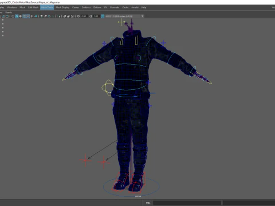Open the Mesh menu
The image size is (275, 206).
pos(22,7)
